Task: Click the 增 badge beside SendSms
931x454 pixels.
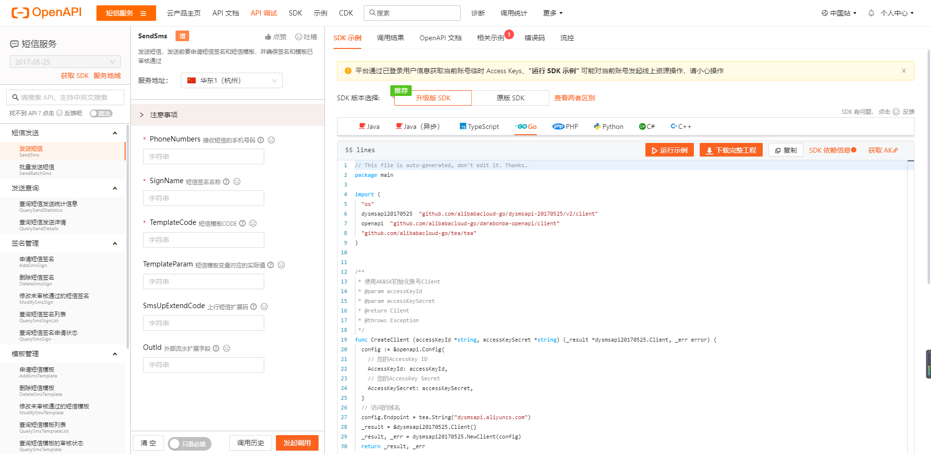Action: pos(182,36)
